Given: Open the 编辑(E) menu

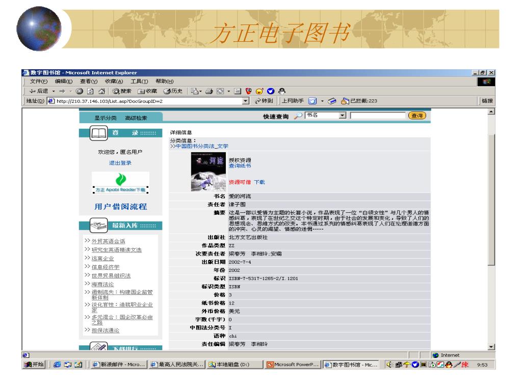Looking at the screenshot, I should coord(64,81).
